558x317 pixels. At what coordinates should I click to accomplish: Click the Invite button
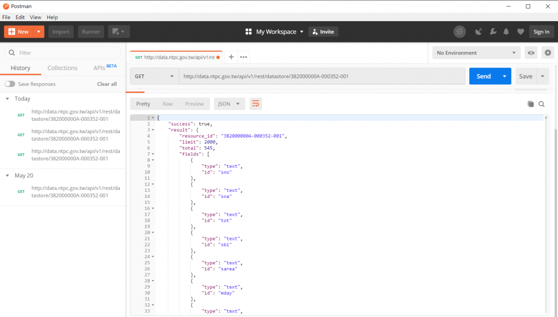(x=323, y=32)
